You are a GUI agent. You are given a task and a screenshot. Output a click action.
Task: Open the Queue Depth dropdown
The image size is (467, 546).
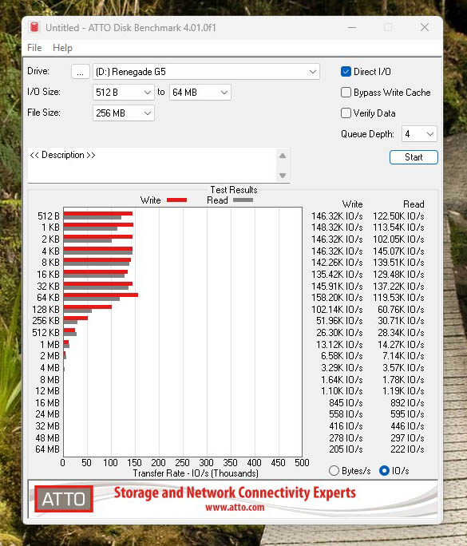[419, 134]
